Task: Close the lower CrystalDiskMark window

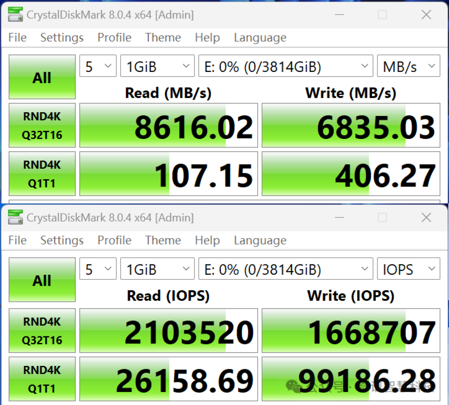Action: point(426,217)
